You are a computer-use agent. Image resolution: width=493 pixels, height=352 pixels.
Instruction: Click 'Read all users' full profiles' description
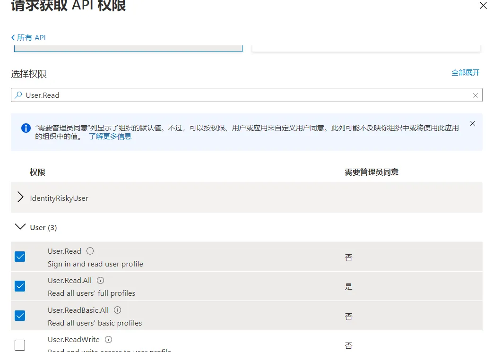[92, 293]
